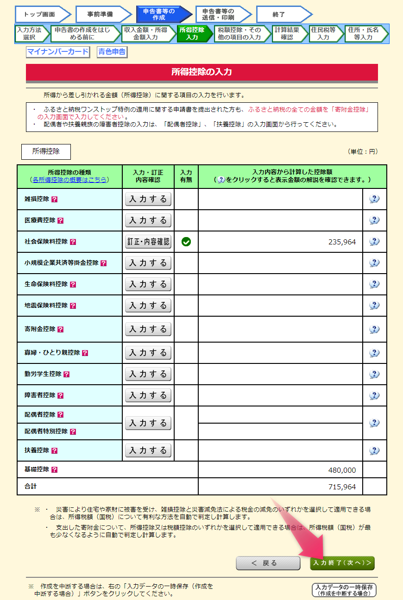Open the red help icon beside 障害者控除
The width and height of the screenshot is (403, 600).
click(x=60, y=396)
